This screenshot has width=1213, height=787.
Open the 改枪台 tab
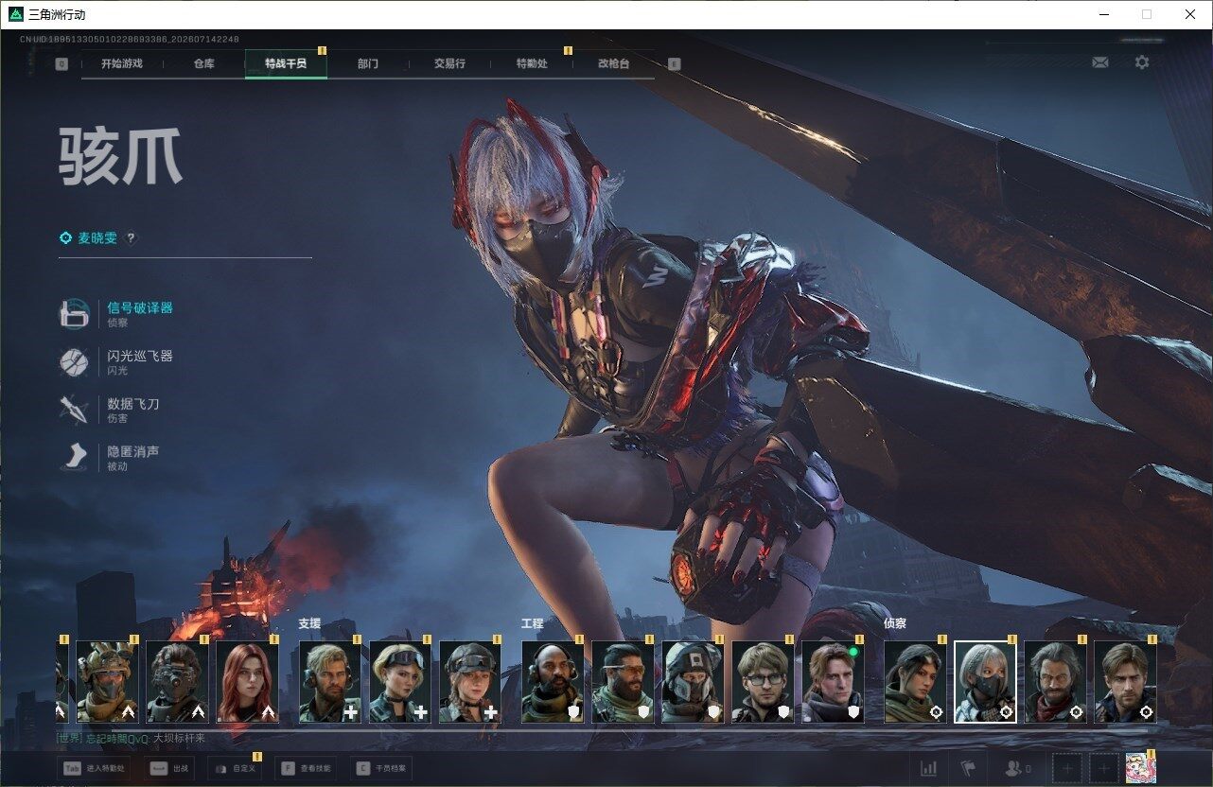pyautogui.click(x=613, y=63)
